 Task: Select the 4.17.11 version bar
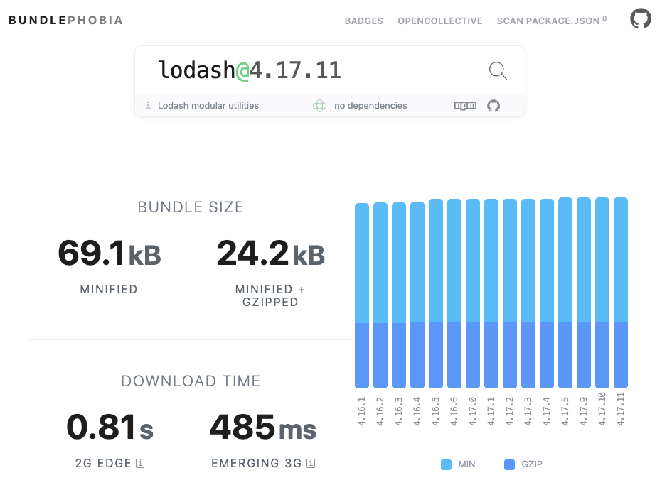pyautogui.click(x=621, y=293)
